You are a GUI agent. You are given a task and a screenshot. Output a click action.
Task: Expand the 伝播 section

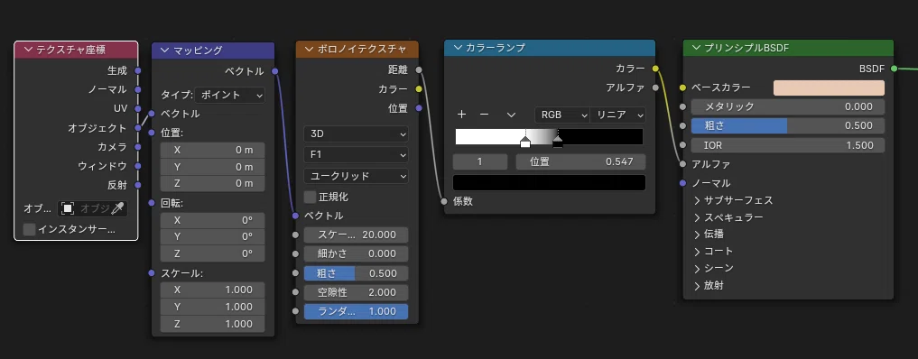697,235
